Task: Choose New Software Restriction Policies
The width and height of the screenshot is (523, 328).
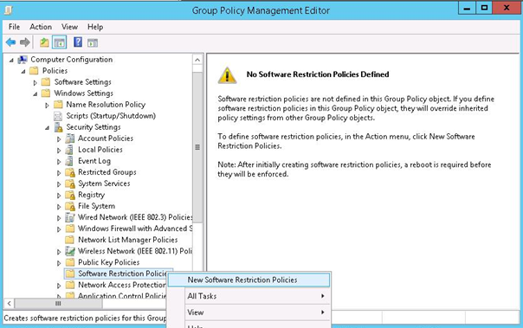Action: point(249,280)
